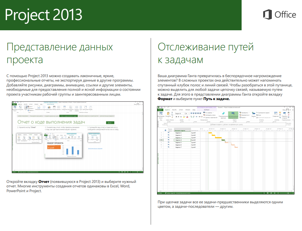Select the Задача 2 cell
The image size is (302, 231).
pos(182,135)
